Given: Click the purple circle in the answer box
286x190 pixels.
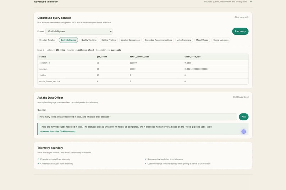Looking at the screenshot, I should point(243,132).
